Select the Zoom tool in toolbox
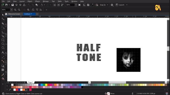This screenshot has width=170, height=95. pos(3,27)
